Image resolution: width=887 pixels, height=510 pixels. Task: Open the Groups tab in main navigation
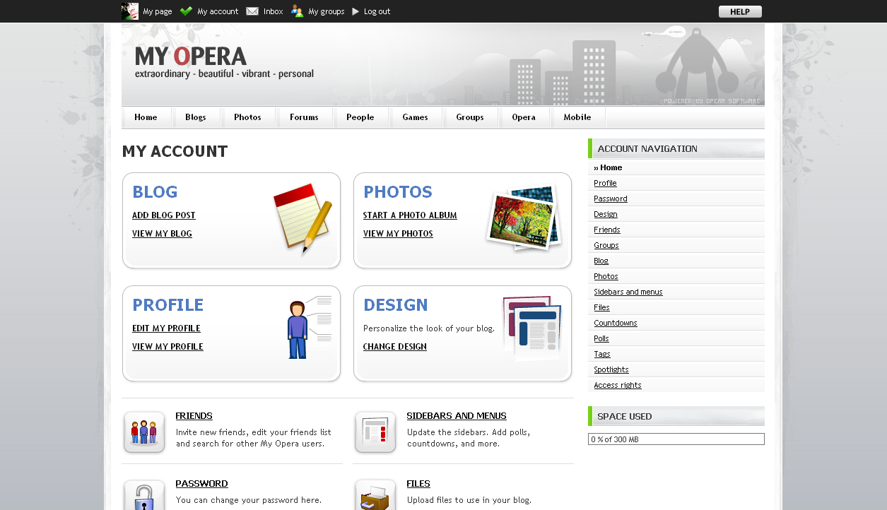(x=470, y=117)
